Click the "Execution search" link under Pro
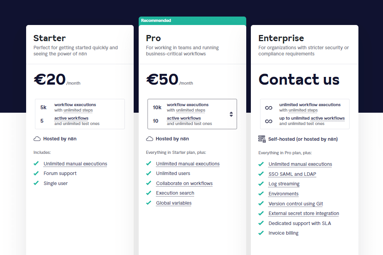Image resolution: width=383 pixels, height=255 pixels. [175, 193]
